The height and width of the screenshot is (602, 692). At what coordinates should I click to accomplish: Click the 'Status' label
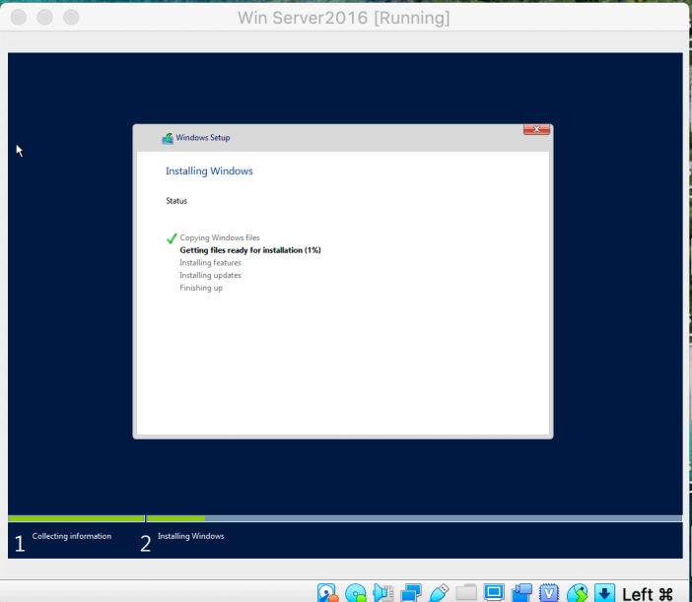pyautogui.click(x=176, y=201)
